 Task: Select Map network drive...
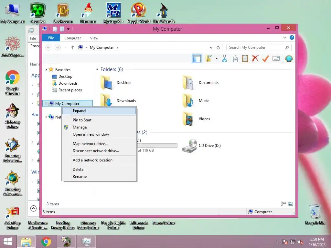99,144
